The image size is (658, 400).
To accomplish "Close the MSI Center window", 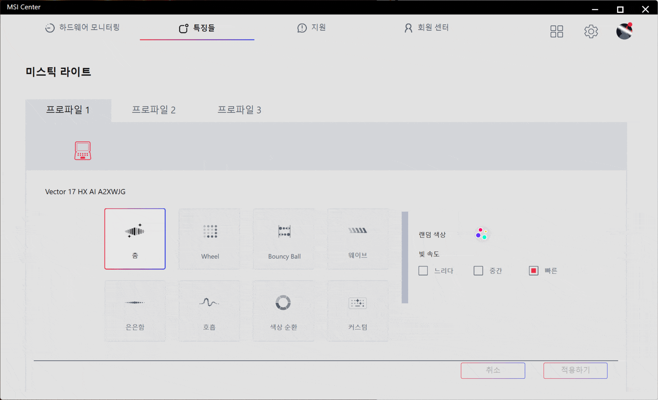I will [x=645, y=9].
